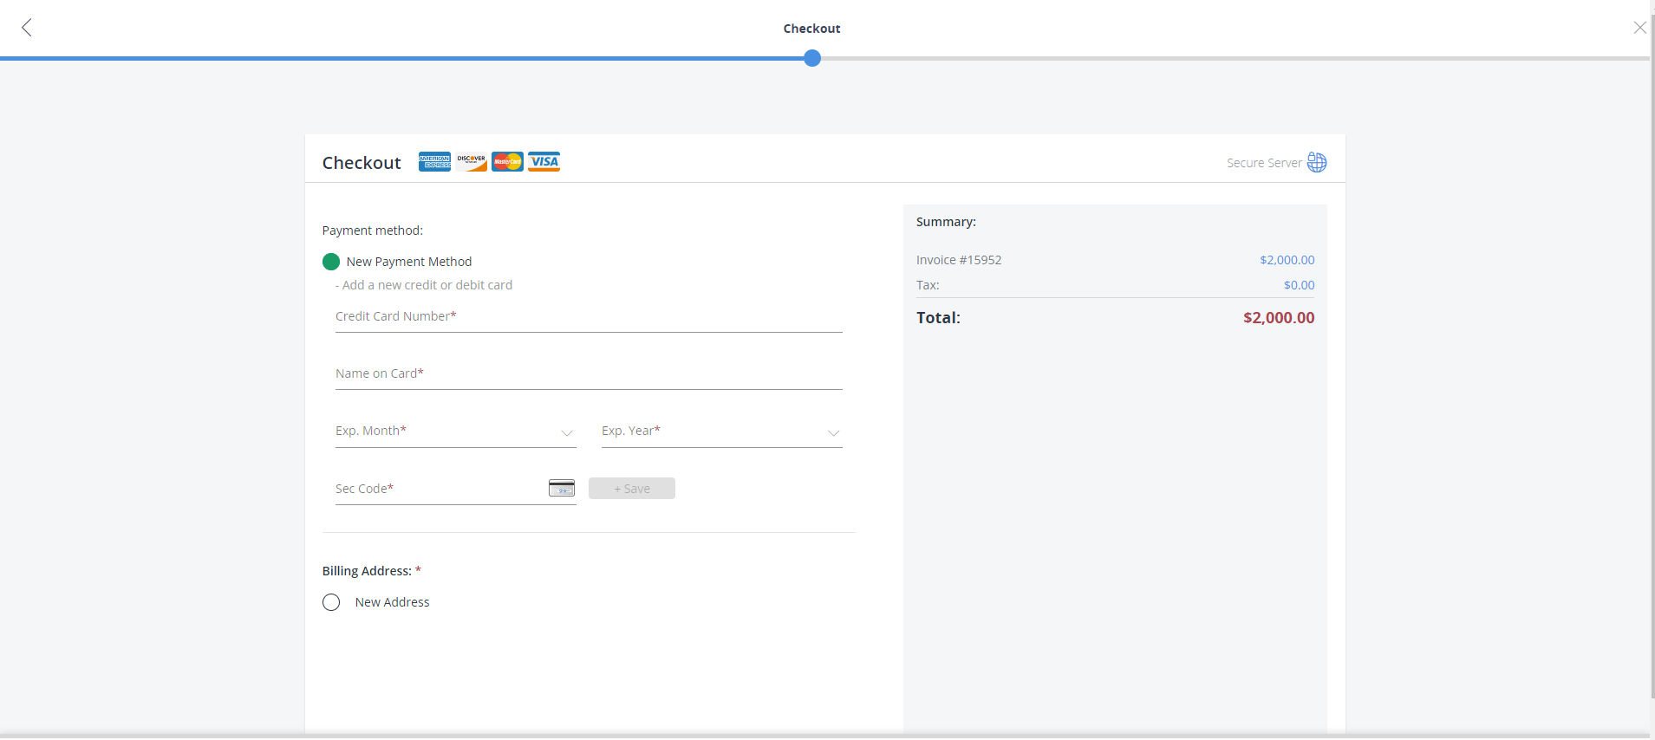The image size is (1655, 740).
Task: Click the Exp. Year chevron arrow
Action: [833, 432]
